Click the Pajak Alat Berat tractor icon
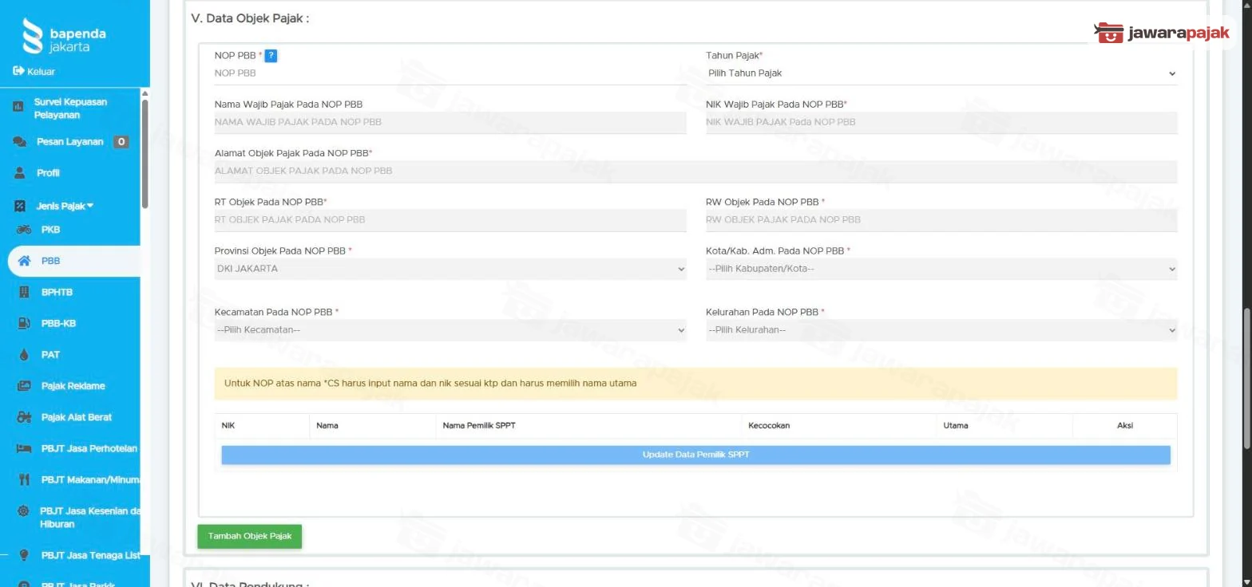The width and height of the screenshot is (1252, 587). pos(24,417)
